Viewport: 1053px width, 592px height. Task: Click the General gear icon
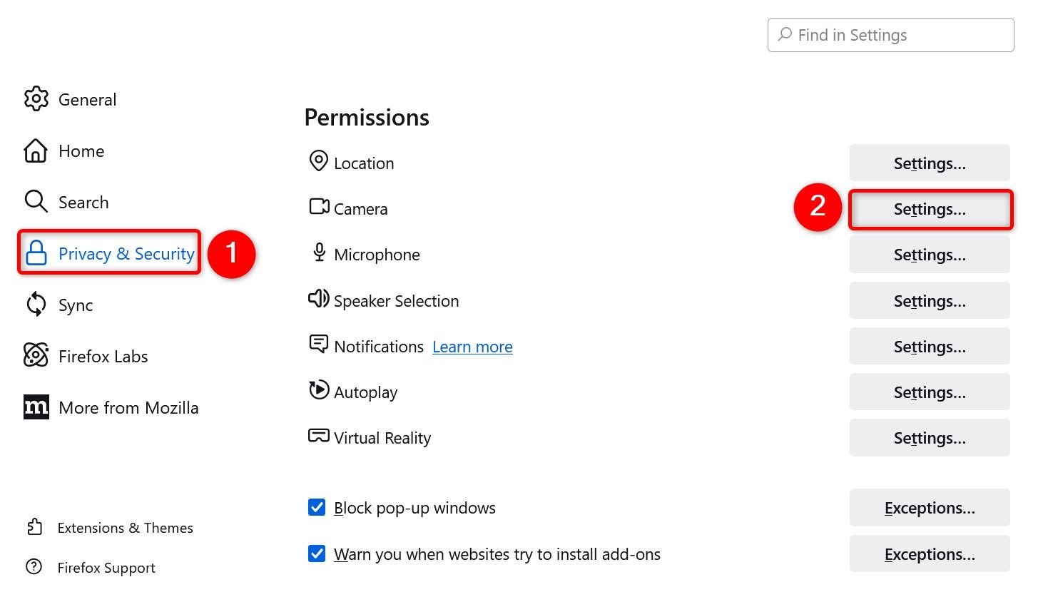[36, 99]
